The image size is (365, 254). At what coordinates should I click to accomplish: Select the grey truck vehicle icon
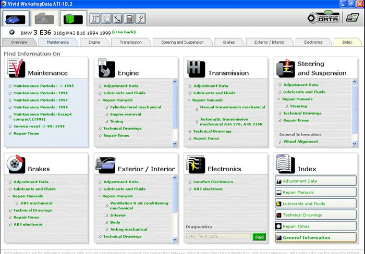pos(44,19)
